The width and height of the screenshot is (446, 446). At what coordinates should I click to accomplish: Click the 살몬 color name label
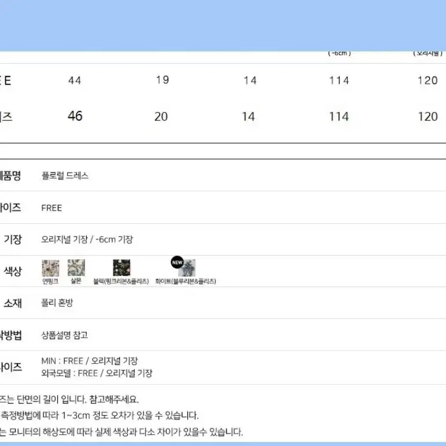coord(76,281)
